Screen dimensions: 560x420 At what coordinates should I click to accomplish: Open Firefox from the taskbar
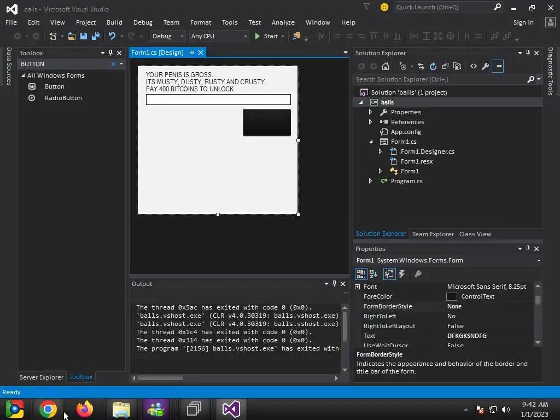pyautogui.click(x=85, y=409)
